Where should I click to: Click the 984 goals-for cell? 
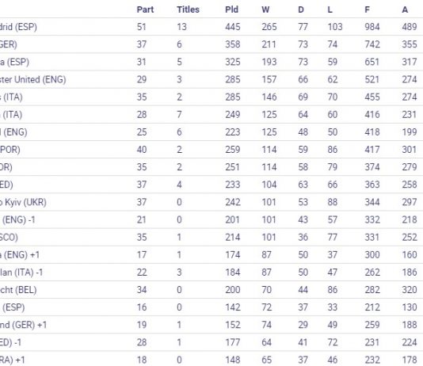pos(372,27)
